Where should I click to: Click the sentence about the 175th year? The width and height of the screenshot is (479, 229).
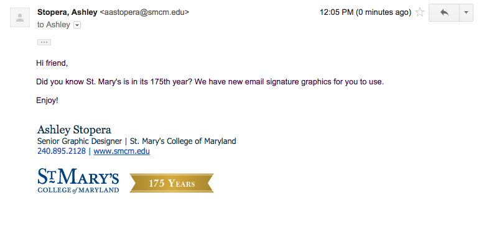coord(210,82)
